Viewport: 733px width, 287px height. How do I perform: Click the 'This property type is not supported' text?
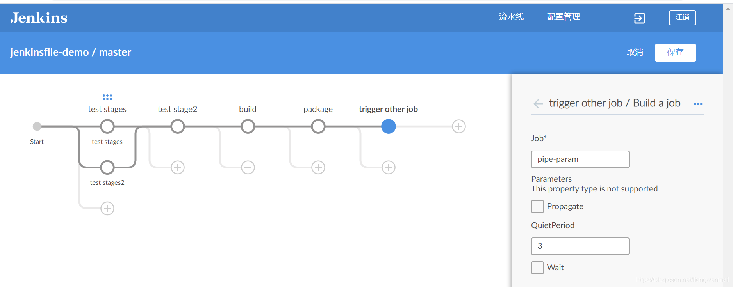tap(594, 189)
